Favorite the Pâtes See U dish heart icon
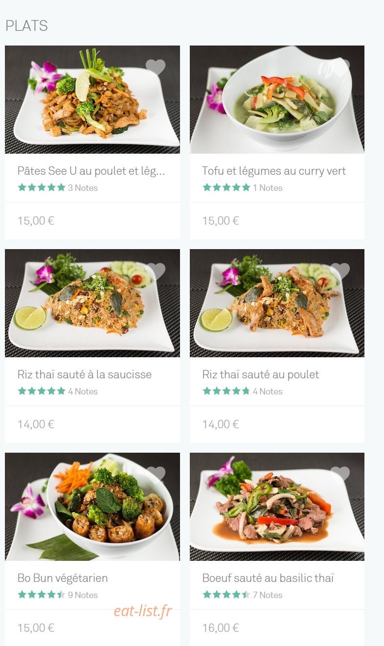Screen dimensions: 384x646 pyautogui.click(x=156, y=67)
